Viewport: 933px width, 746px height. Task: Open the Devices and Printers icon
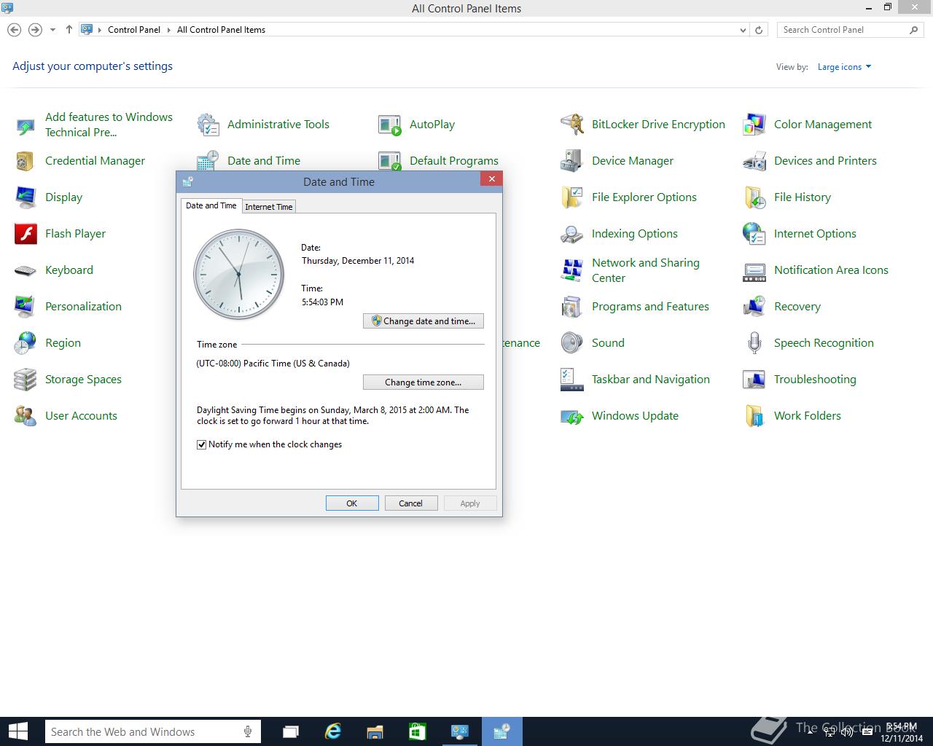point(754,161)
